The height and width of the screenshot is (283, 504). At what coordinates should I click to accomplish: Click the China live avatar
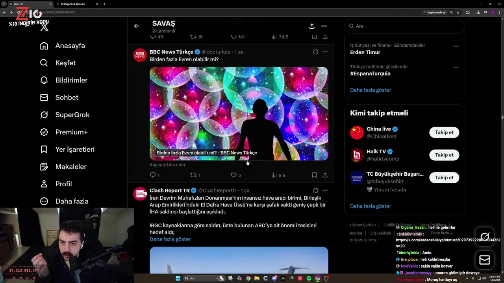click(x=357, y=132)
